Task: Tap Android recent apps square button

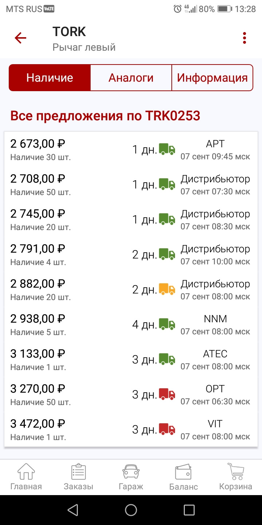Action: pos(189,510)
